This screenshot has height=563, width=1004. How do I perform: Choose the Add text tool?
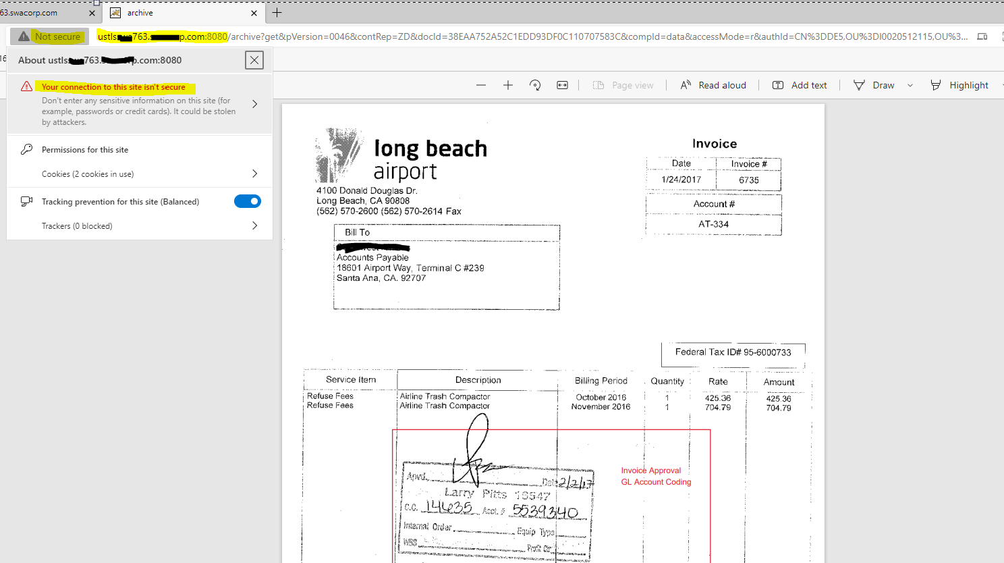pos(800,85)
